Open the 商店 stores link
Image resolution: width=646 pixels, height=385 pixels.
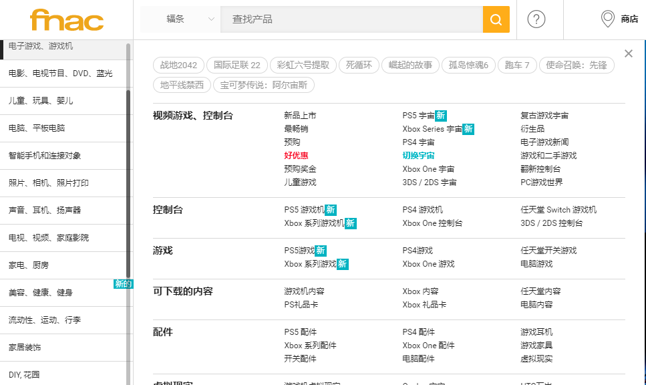point(629,19)
